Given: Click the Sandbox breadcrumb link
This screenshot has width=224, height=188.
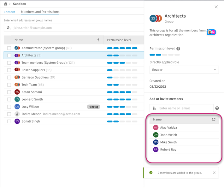Looking at the screenshot, I should [x=20, y=4].
